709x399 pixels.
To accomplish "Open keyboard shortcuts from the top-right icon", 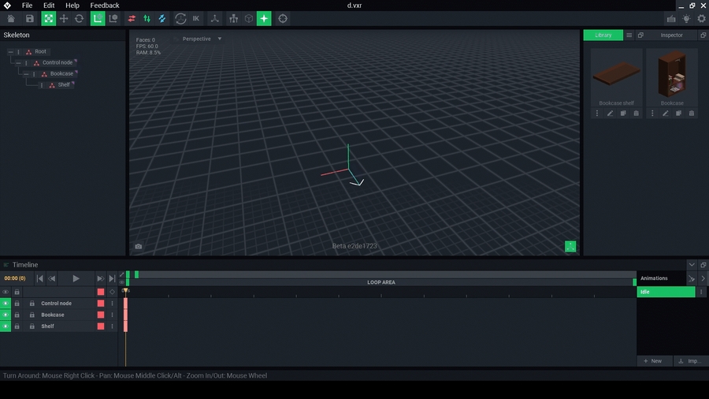I will (x=670, y=18).
